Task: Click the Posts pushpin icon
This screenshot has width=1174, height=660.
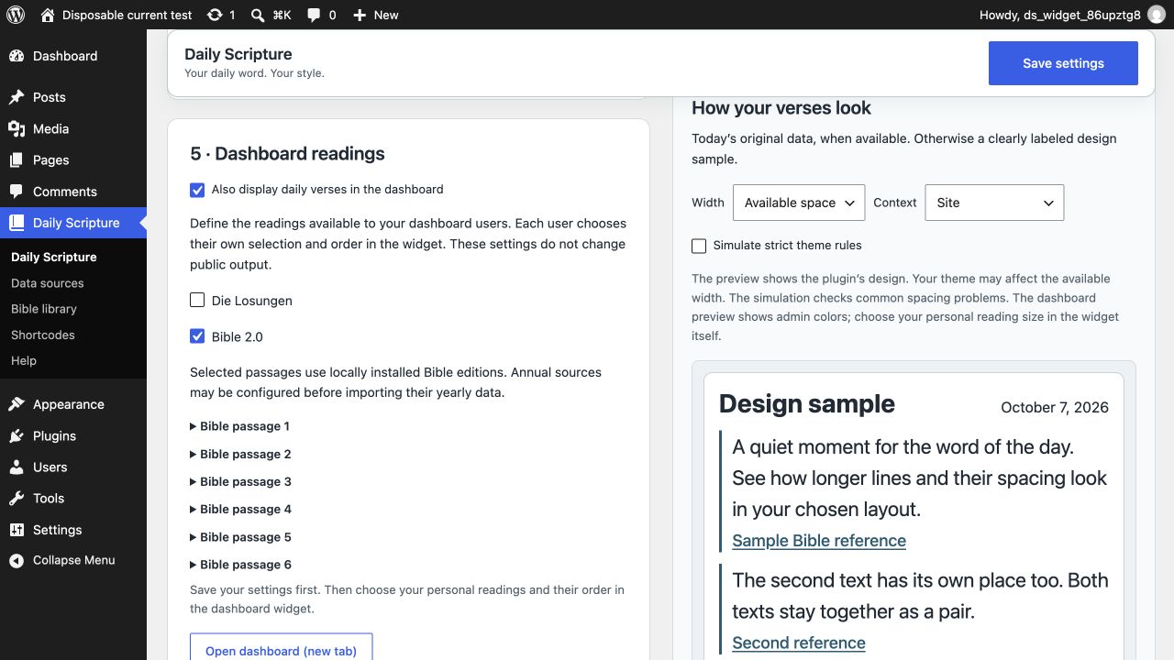Action: pyautogui.click(x=17, y=97)
